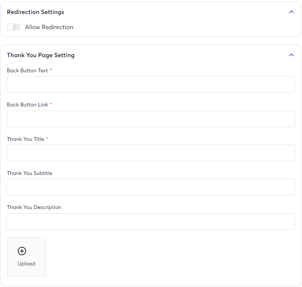Click the Back Button Link label
This screenshot has width=302, height=287.
(27, 105)
